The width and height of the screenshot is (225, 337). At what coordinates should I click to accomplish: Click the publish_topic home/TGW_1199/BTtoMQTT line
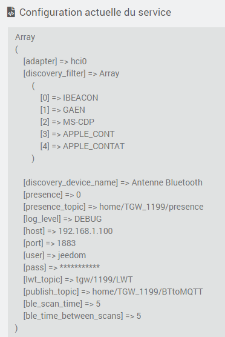pos(113,292)
